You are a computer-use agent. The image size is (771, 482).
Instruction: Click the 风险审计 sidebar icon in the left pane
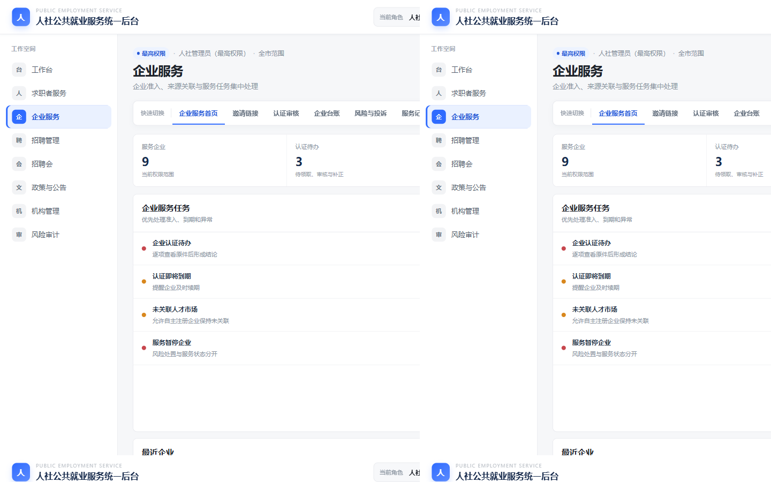[19, 235]
